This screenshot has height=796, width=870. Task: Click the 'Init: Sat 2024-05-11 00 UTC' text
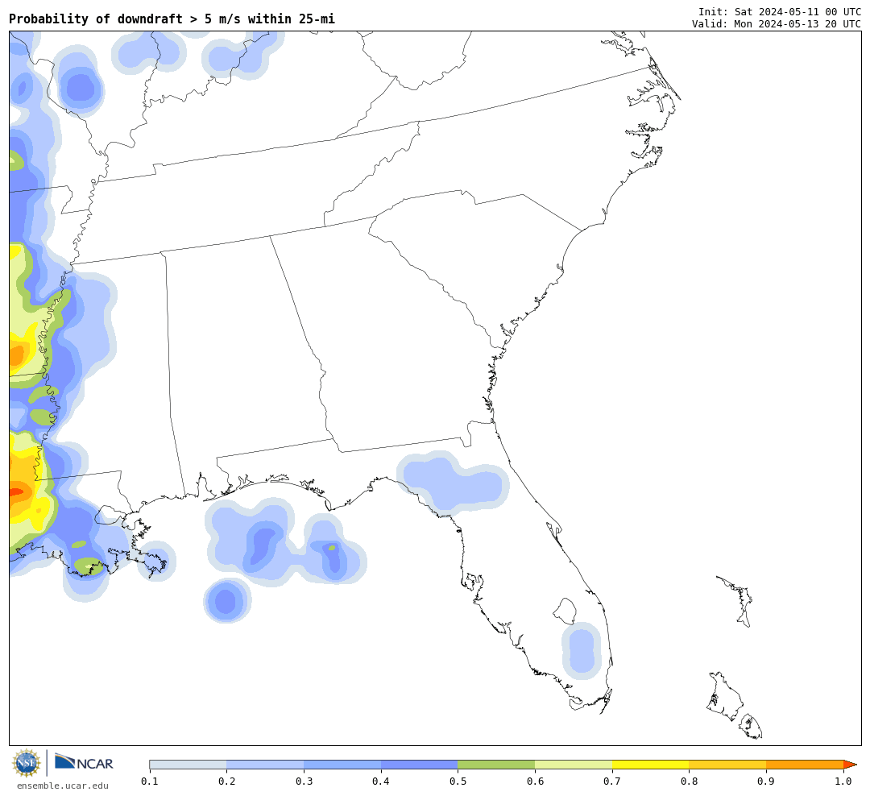pyautogui.click(x=780, y=11)
